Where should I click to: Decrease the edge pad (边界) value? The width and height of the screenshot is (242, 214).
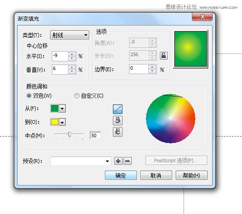click(x=152, y=71)
